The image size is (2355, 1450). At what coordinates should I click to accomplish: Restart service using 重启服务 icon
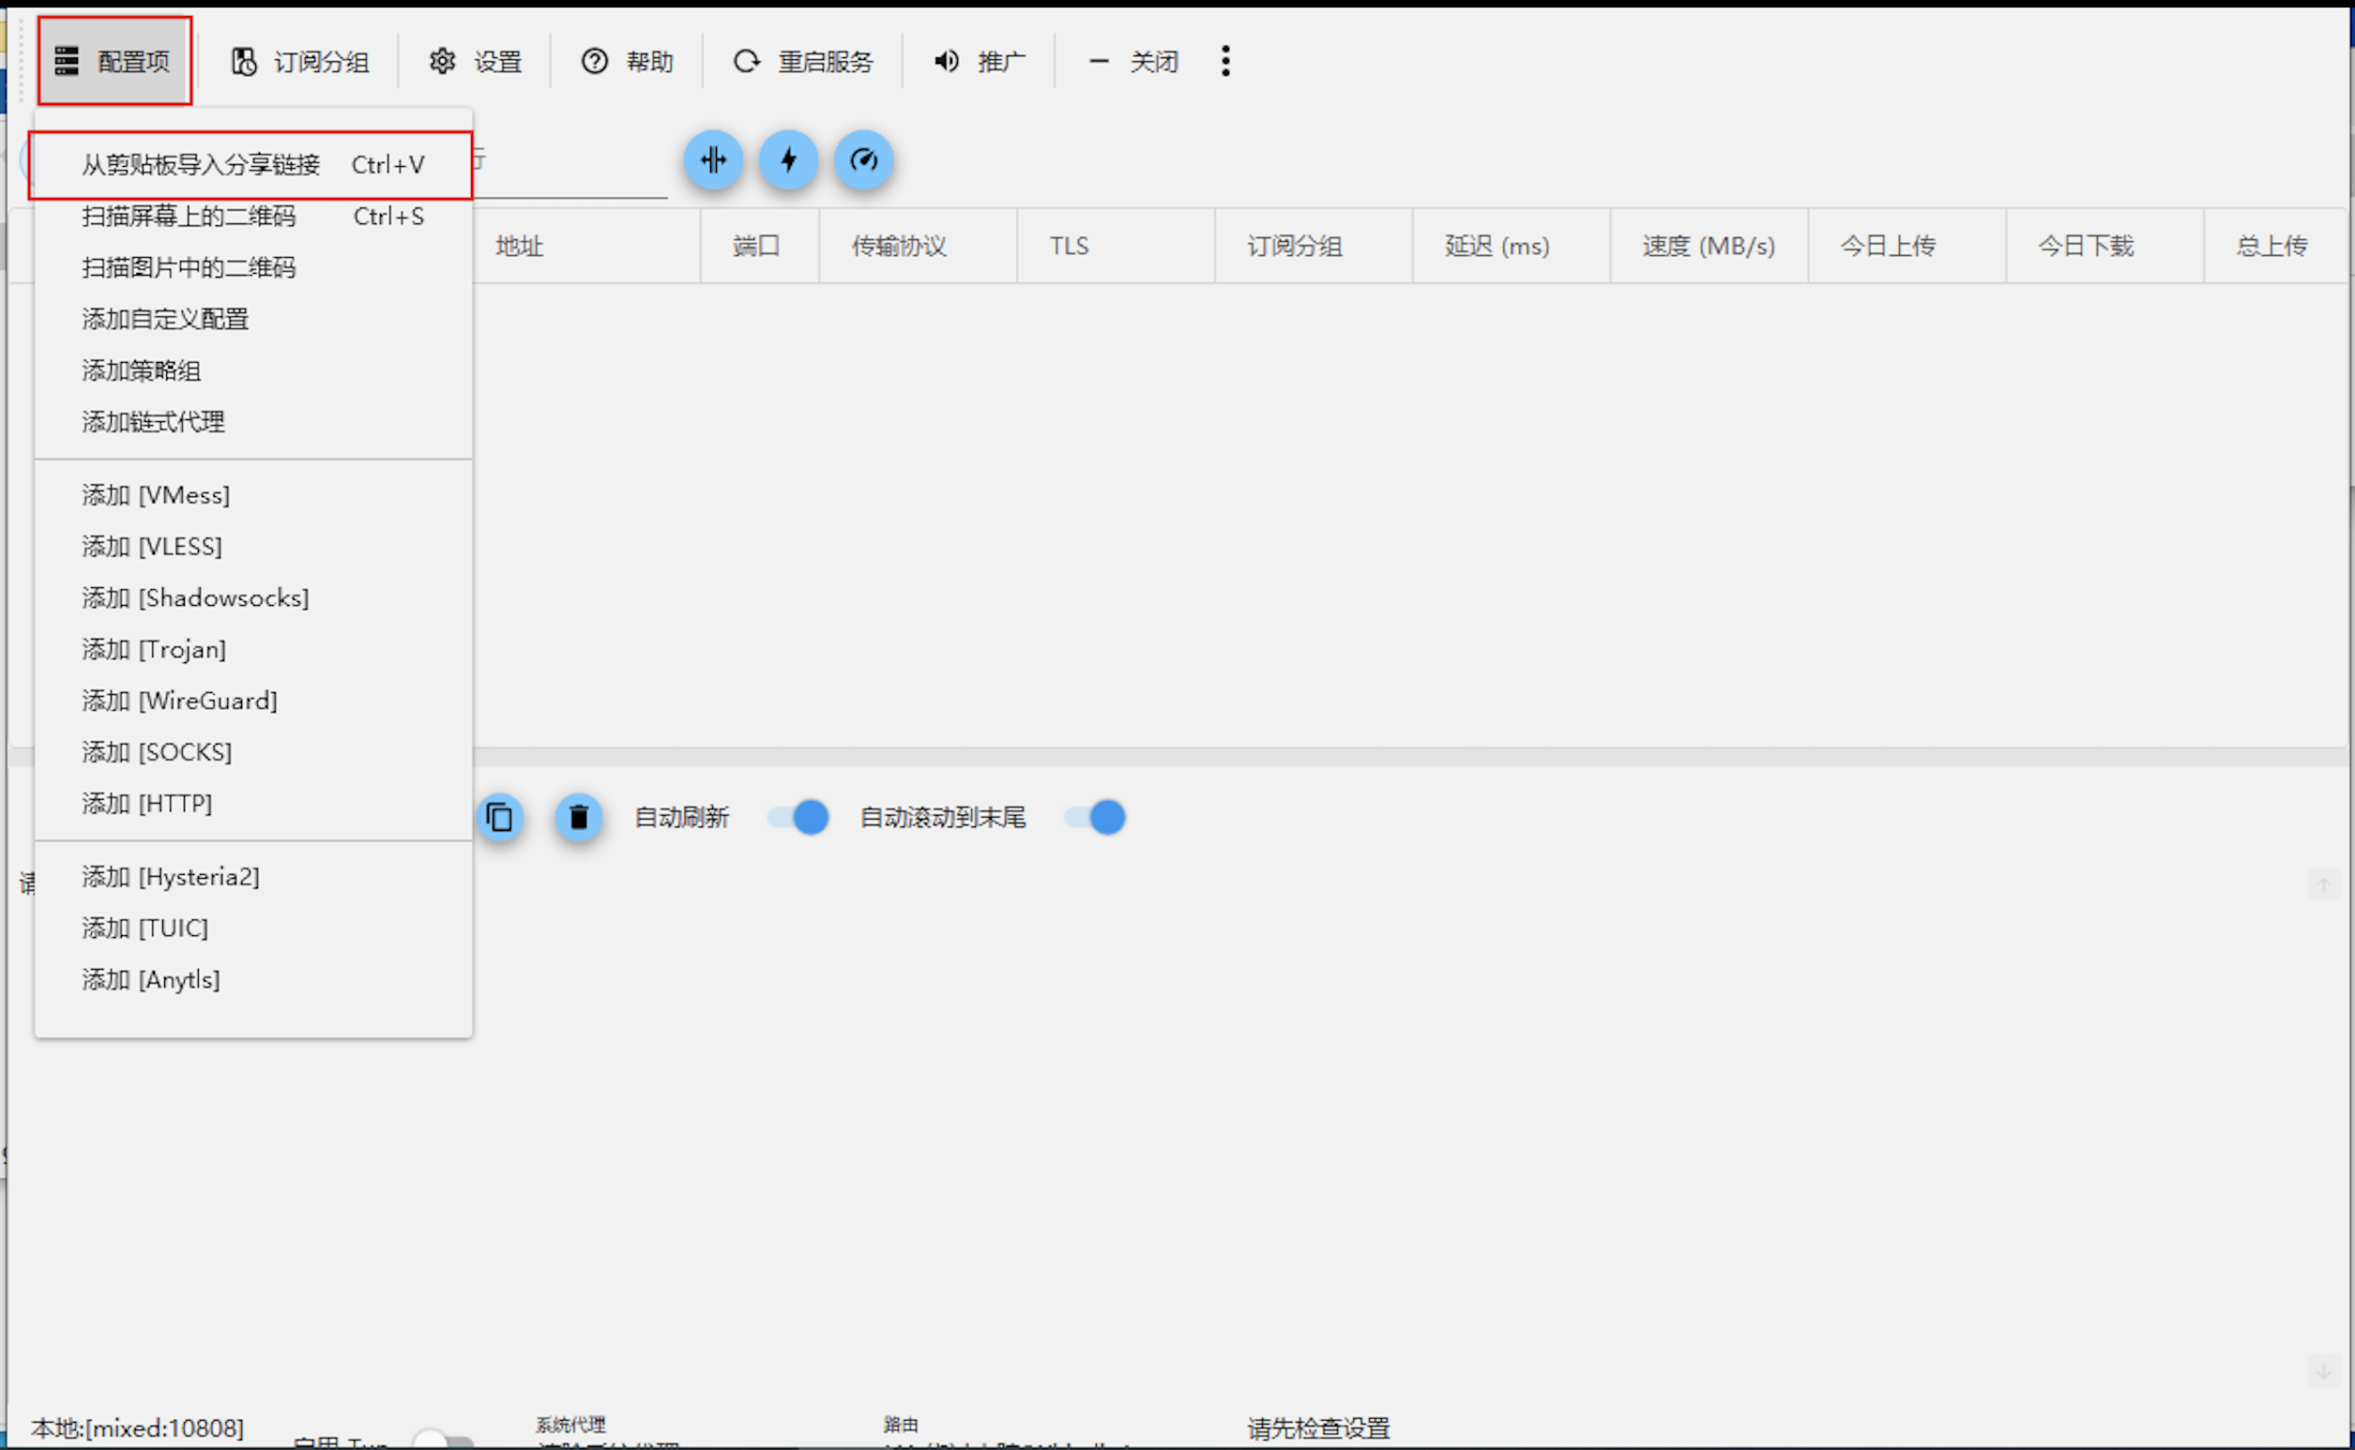pyautogui.click(x=804, y=60)
